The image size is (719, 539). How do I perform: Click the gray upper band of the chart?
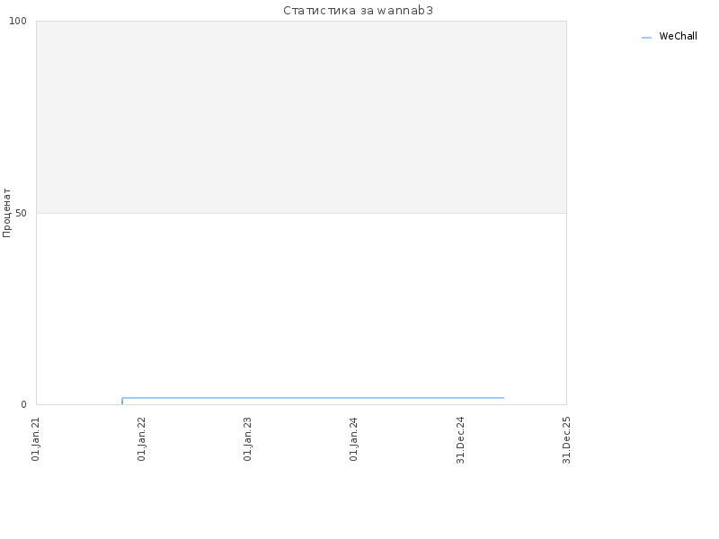click(301, 117)
